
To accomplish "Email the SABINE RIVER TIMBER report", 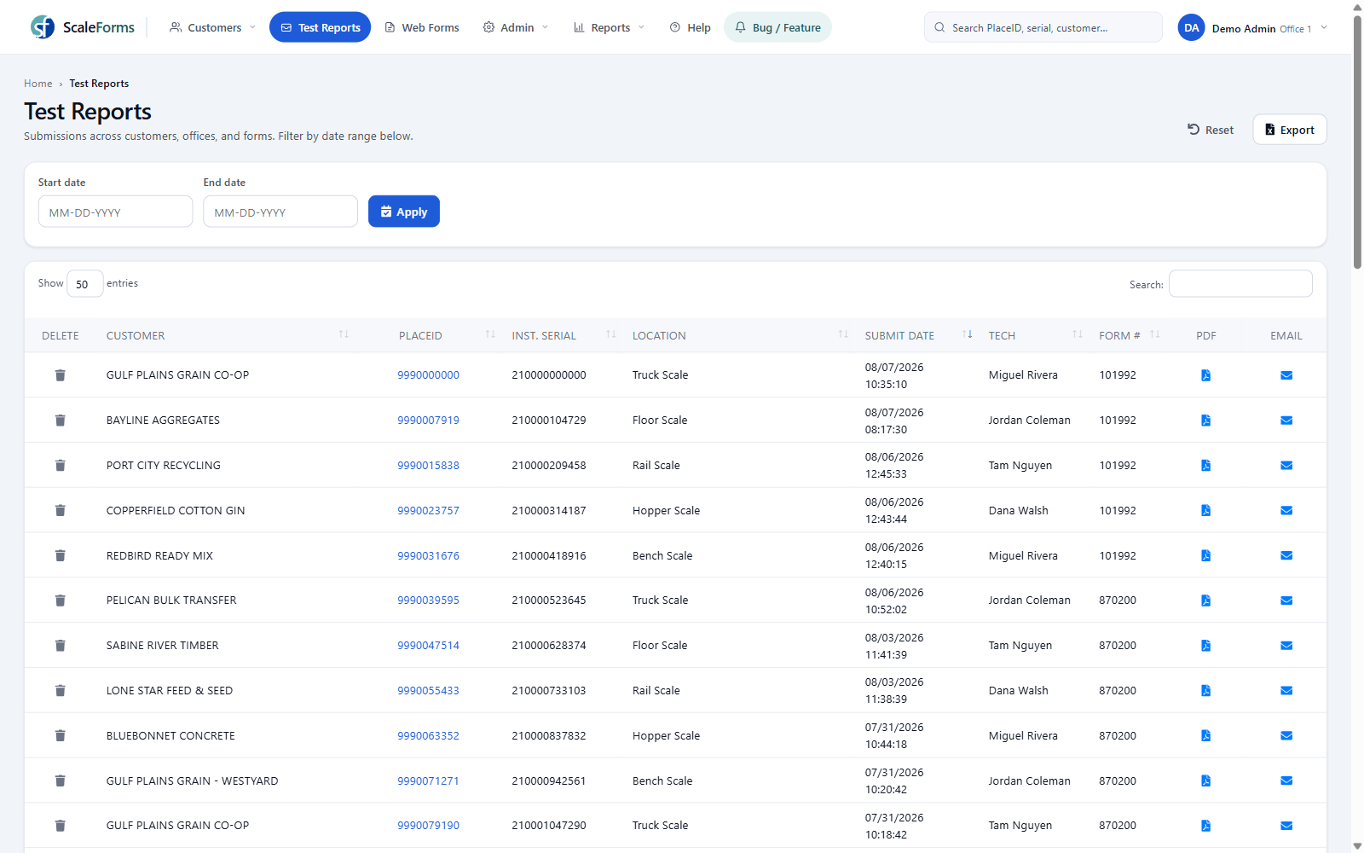I will pos(1286,646).
